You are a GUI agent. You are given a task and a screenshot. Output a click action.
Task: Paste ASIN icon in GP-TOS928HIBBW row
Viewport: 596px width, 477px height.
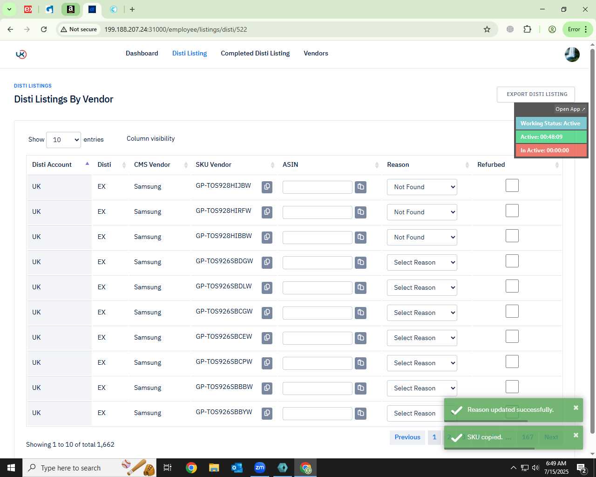coord(360,237)
